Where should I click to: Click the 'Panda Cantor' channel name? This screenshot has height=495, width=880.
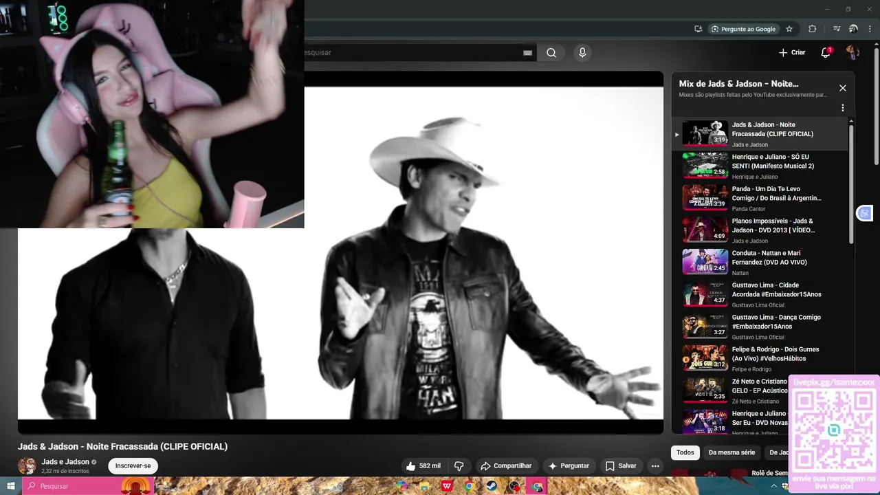pos(749,209)
